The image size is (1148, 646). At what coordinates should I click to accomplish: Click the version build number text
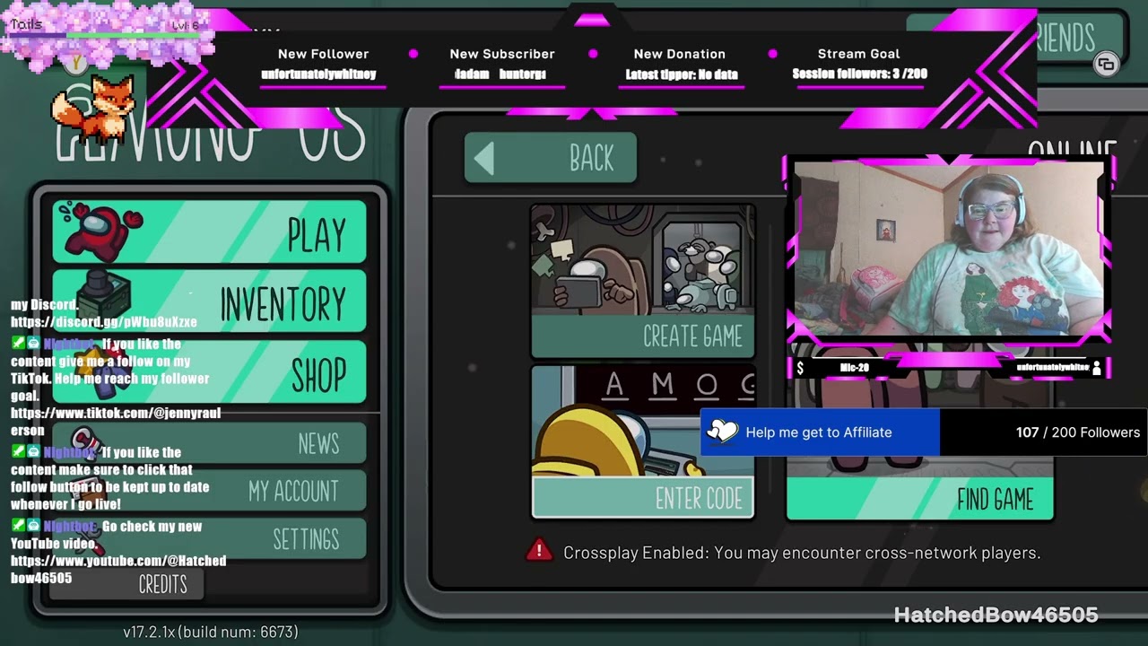point(211,632)
